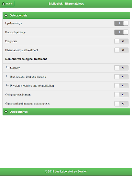Enable the Diagnosis toggle

coord(121,41)
